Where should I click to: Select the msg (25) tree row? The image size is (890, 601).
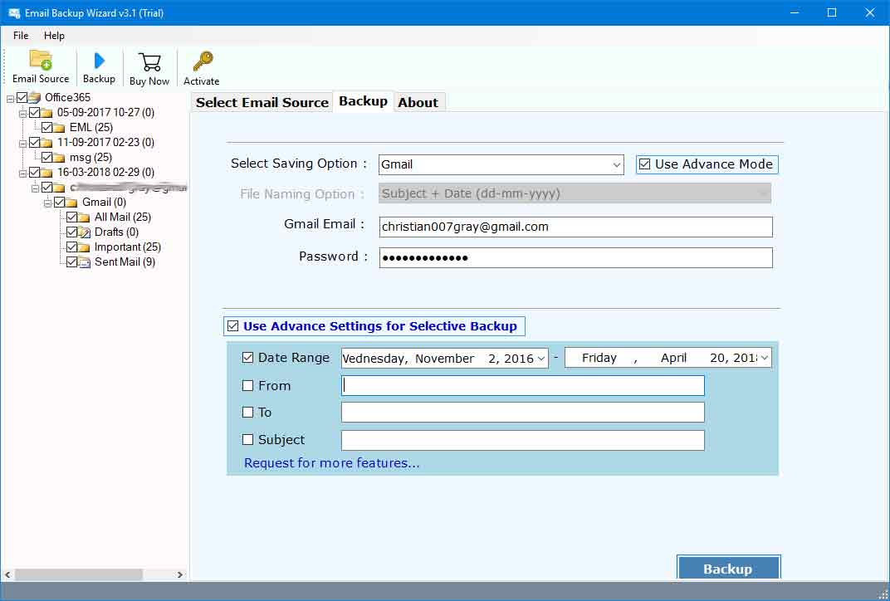click(90, 157)
